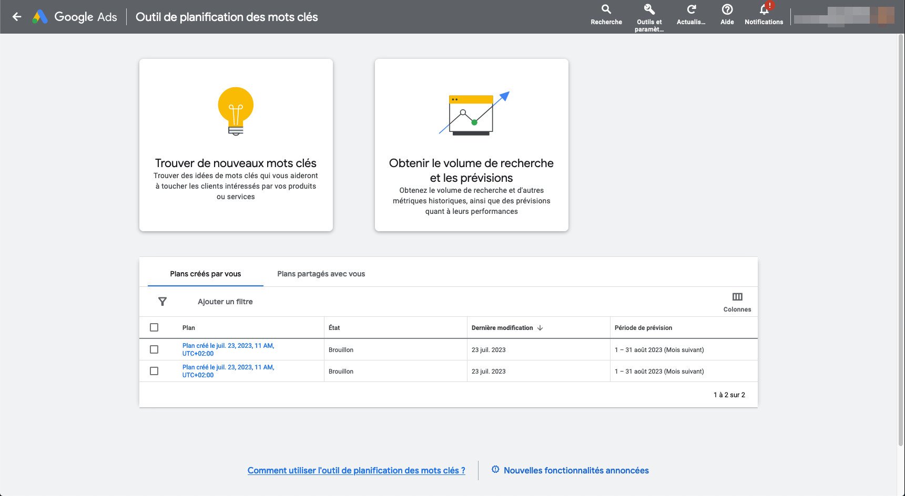Click Brouillon status in the first row
The image size is (905, 496).
pos(341,350)
